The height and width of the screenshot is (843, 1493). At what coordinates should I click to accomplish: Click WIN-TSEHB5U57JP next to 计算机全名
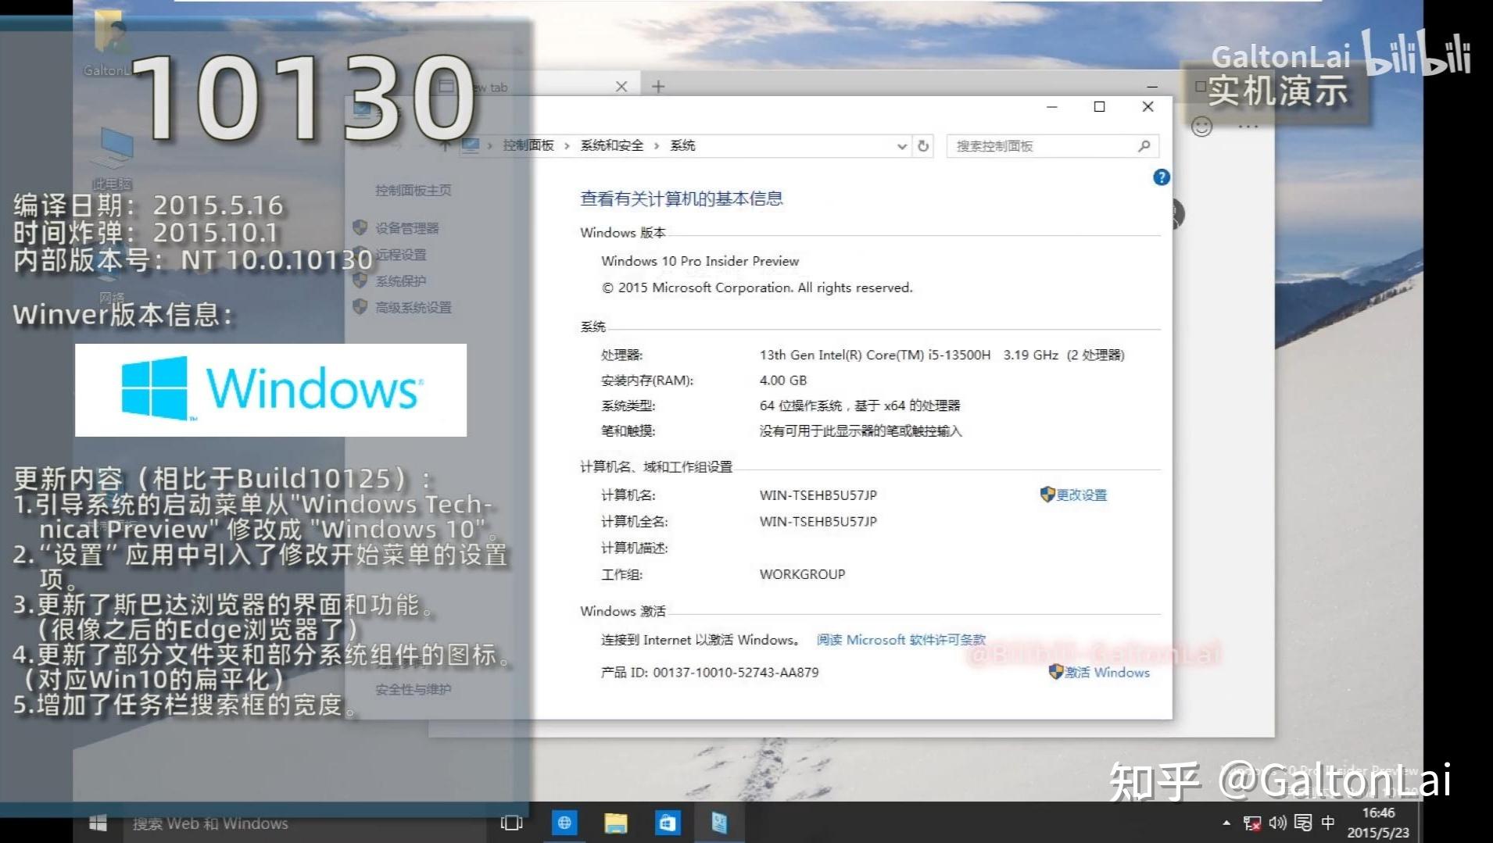[818, 521]
